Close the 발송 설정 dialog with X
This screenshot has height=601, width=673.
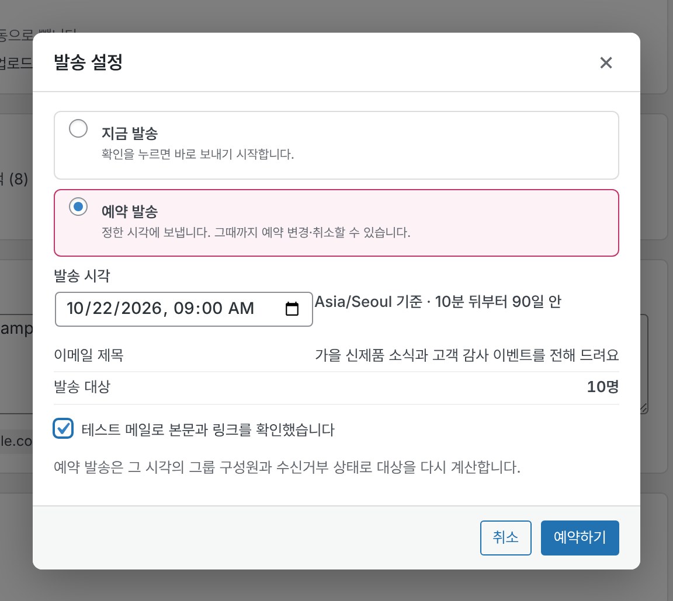(x=606, y=62)
